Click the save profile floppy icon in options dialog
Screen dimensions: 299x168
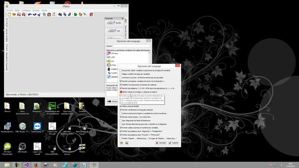127,143
